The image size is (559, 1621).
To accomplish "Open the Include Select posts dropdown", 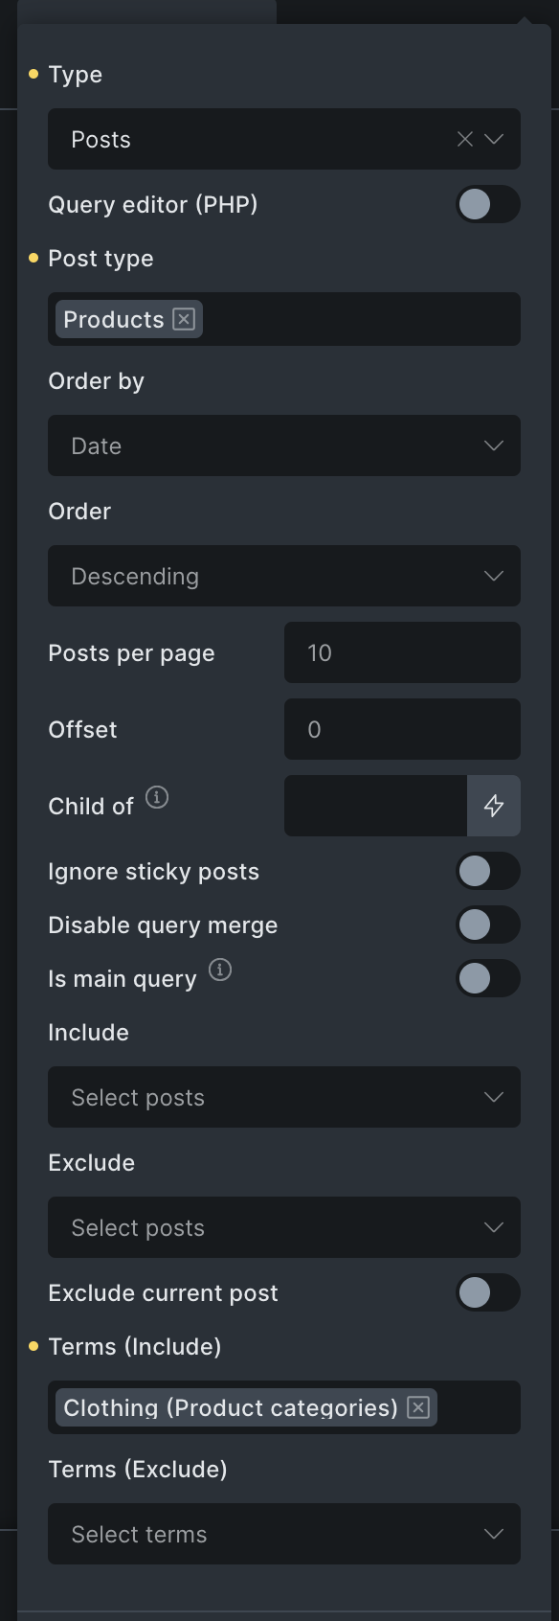I will pos(284,1097).
